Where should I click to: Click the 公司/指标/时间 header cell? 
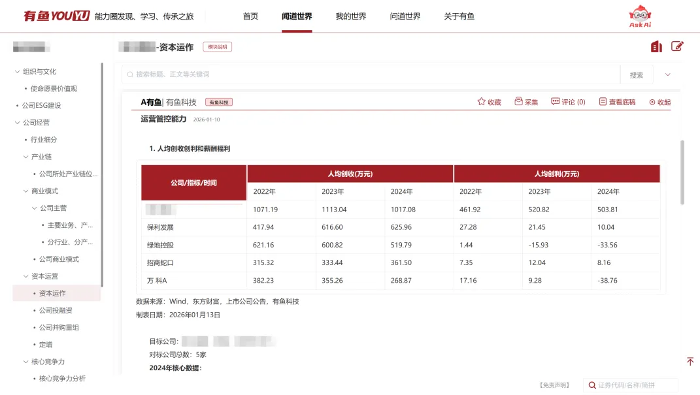click(193, 183)
